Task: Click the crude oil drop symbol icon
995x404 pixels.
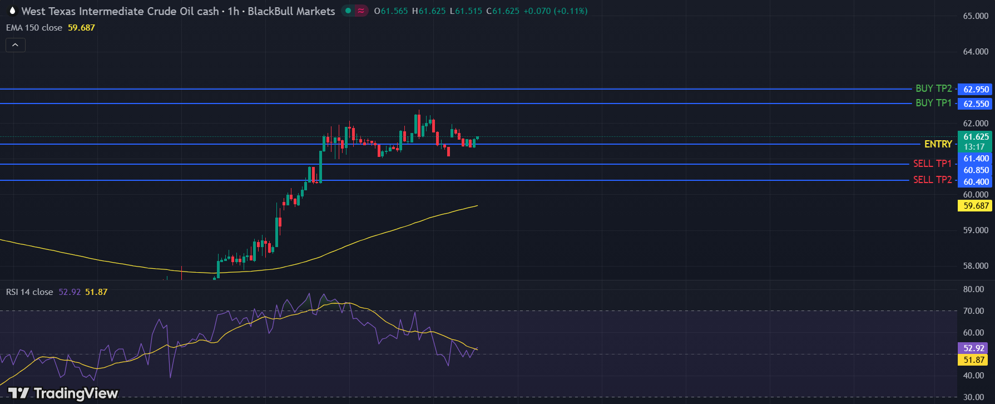Action: [12, 11]
